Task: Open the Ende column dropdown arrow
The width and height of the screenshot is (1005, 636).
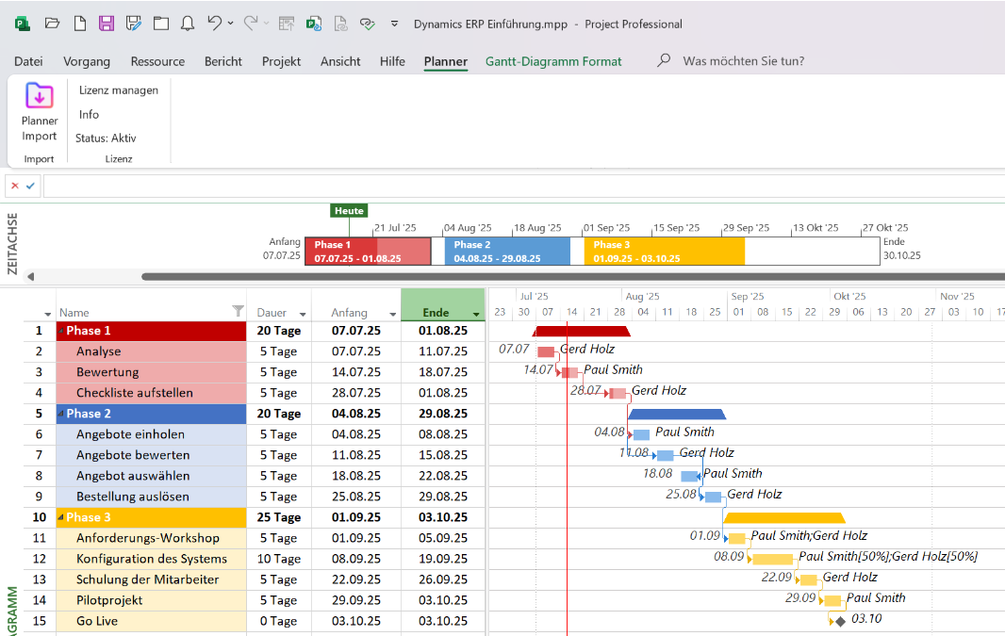Action: [x=476, y=314]
